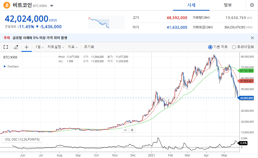
Task: Click the high price 48,592,000
Action: pos(177,18)
